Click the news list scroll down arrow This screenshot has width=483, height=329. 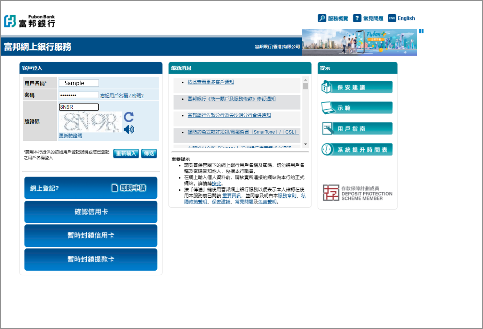point(306,144)
